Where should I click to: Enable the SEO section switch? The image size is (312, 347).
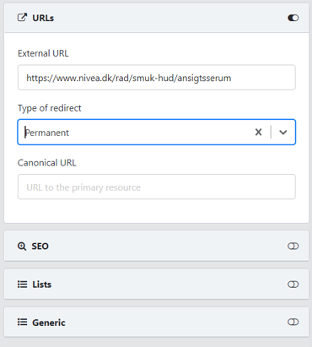click(x=293, y=247)
